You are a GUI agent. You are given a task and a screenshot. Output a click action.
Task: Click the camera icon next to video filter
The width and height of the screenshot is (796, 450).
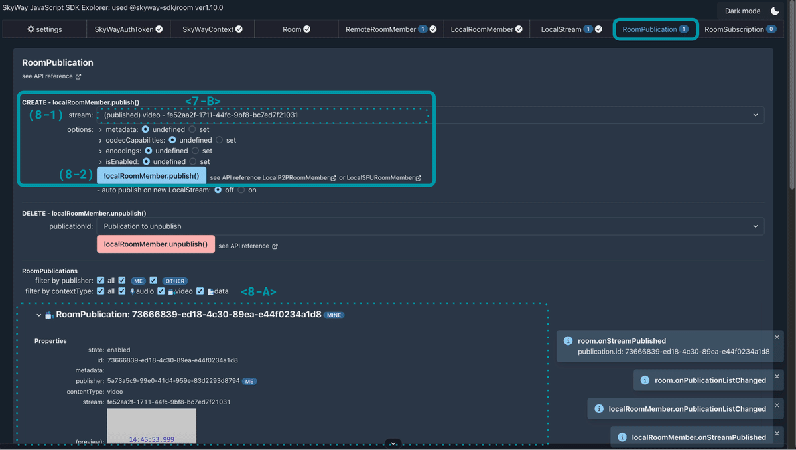pos(171,291)
